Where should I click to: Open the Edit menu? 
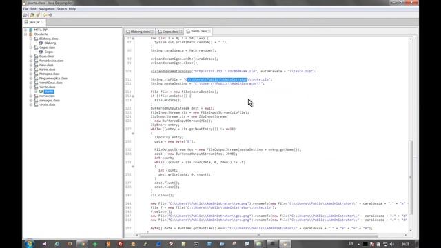[x=33, y=9]
